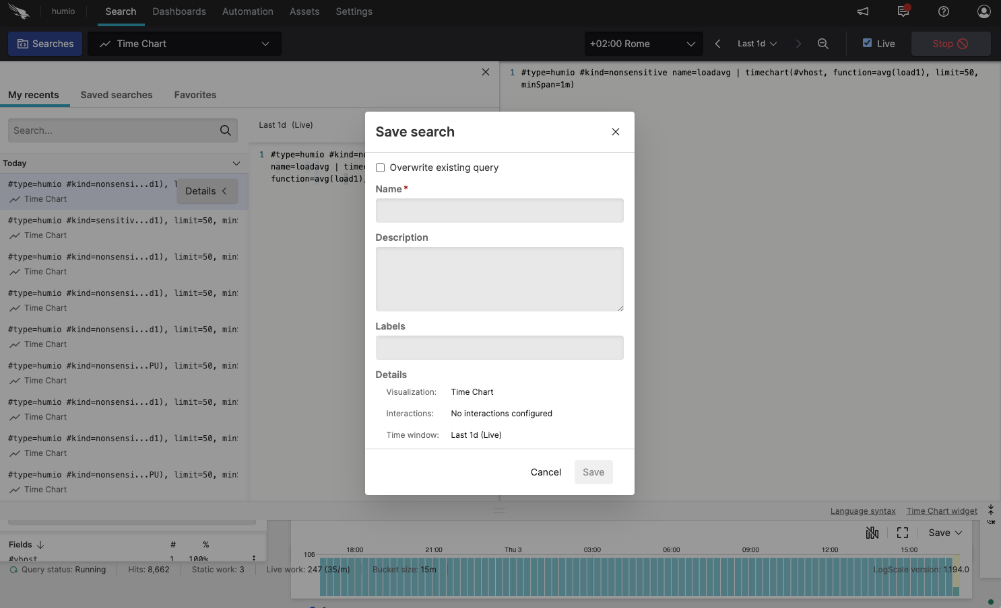Click the Falcon LogScale logo
Viewport: 1001px width, 608px height.
tap(18, 11)
